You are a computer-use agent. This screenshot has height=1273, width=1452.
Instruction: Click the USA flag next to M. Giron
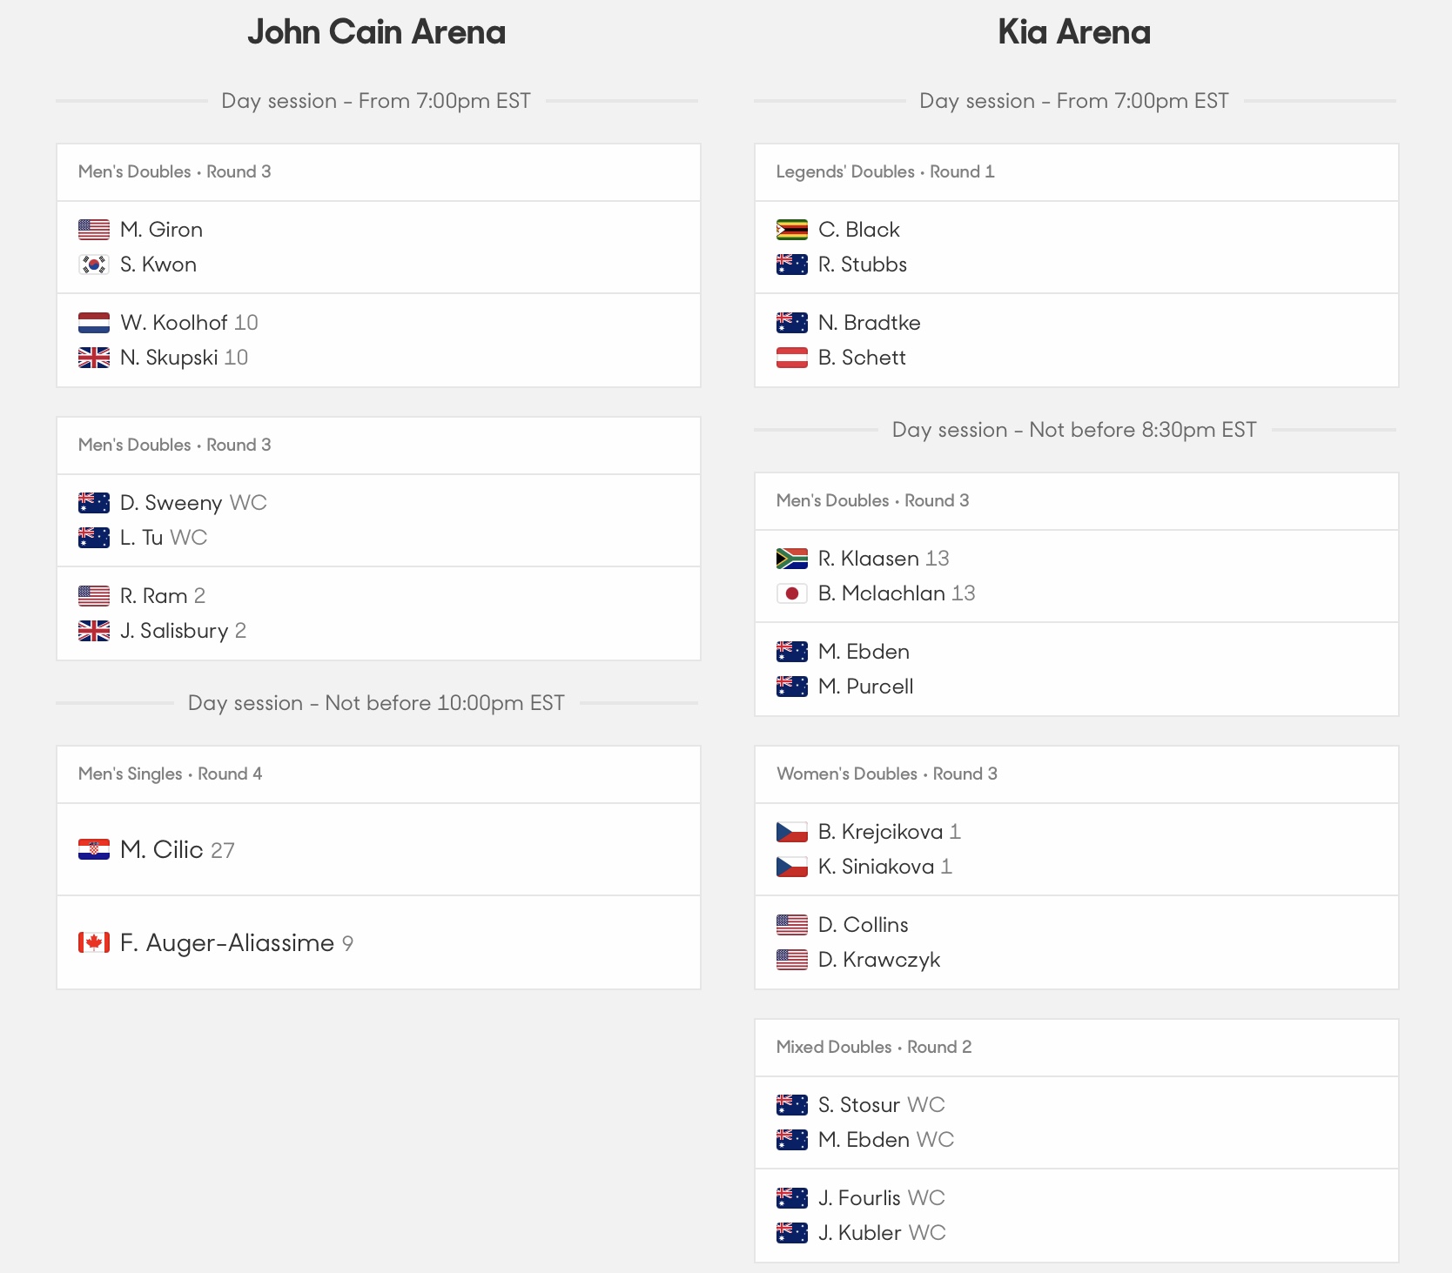(94, 230)
